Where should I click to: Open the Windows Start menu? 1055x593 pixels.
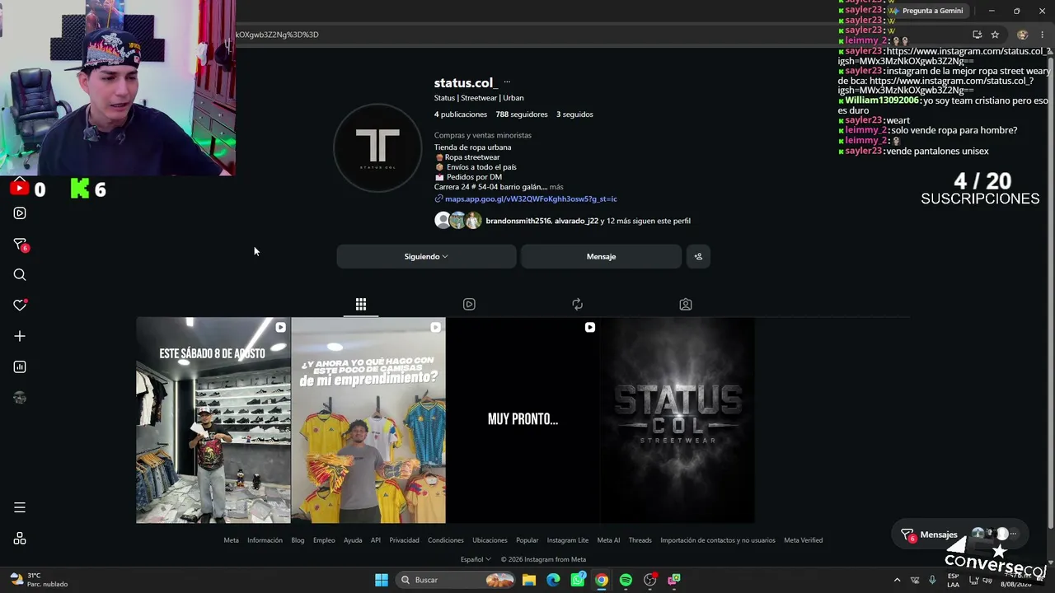(x=382, y=580)
